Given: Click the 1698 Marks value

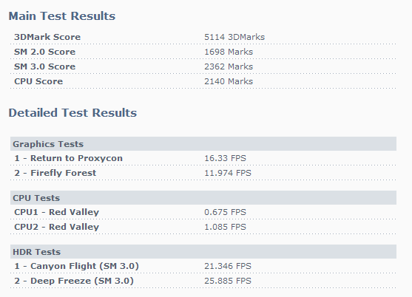Looking at the screenshot, I should 229,52.
